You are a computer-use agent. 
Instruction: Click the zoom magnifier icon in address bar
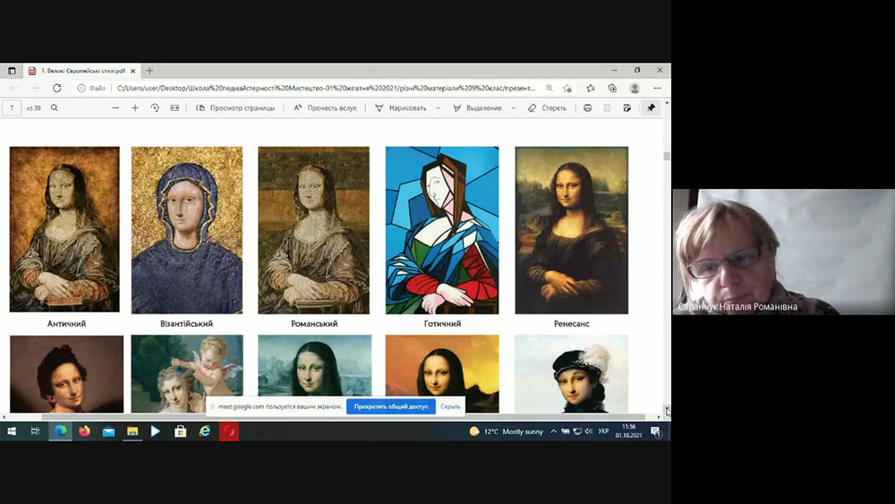[550, 88]
